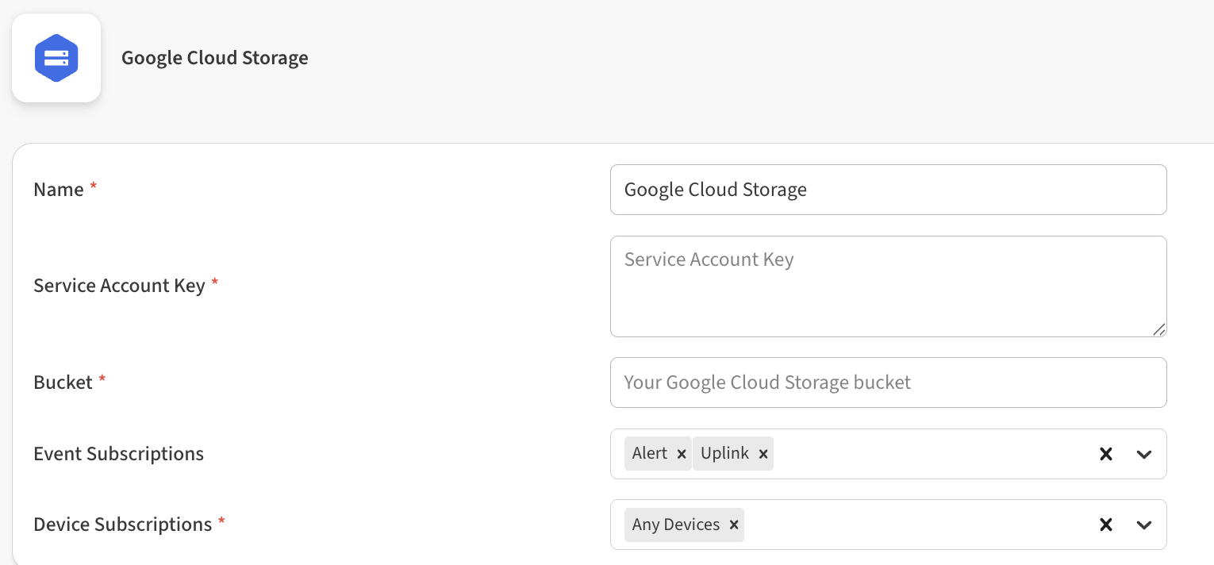
Task: Click the Service Account Key label
Action: (x=119, y=286)
